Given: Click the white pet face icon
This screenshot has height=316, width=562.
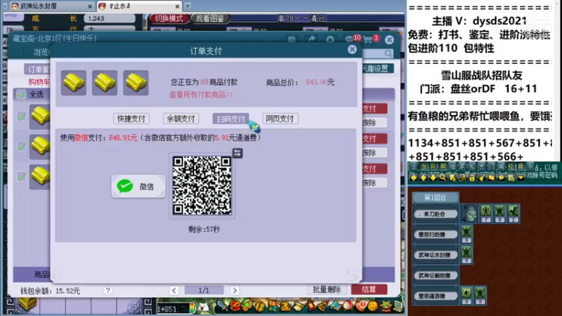Looking at the screenshot, I should click(x=204, y=308).
